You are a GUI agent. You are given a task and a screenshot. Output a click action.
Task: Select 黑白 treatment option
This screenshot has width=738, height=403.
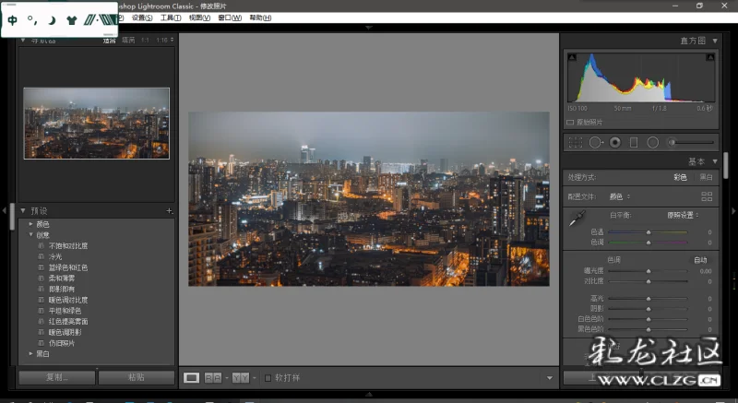click(x=706, y=177)
